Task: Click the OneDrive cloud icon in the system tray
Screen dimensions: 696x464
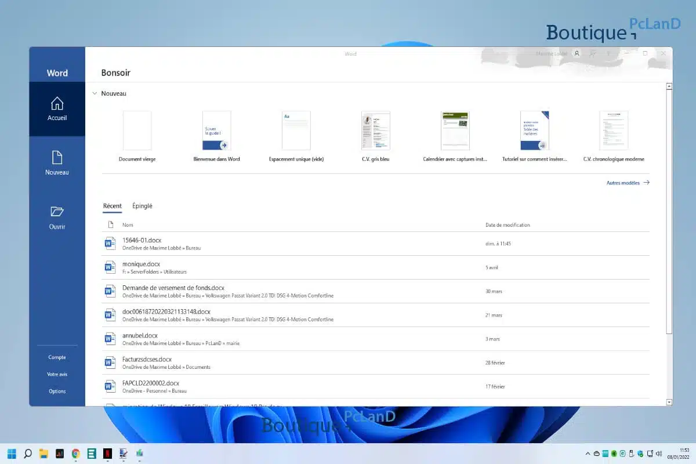Action: [597, 454]
